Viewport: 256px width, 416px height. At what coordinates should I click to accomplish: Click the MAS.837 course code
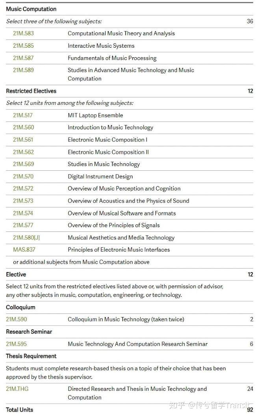[24, 250]
